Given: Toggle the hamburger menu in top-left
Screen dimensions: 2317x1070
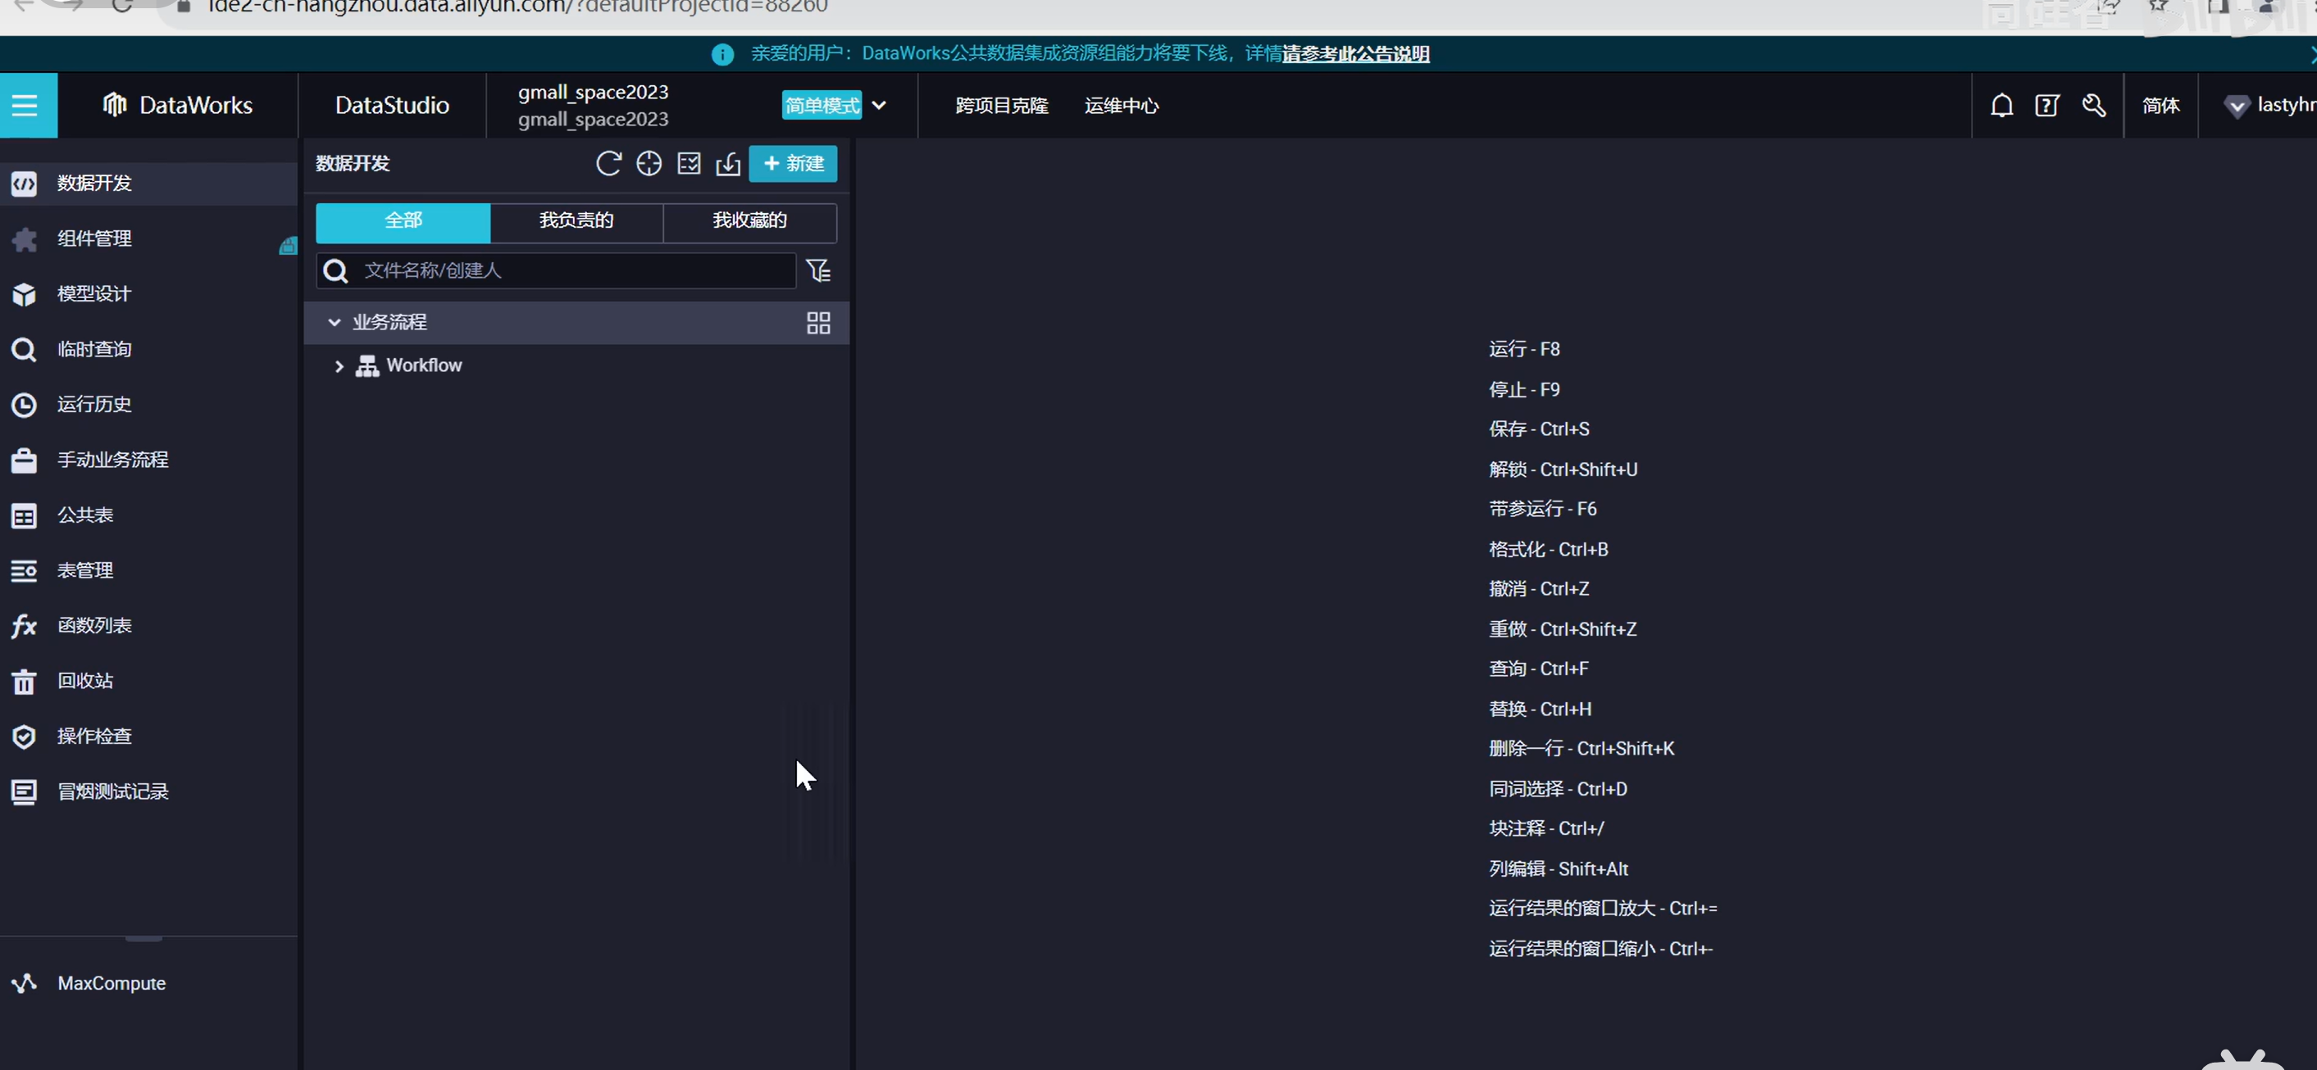Looking at the screenshot, I should tap(25, 105).
